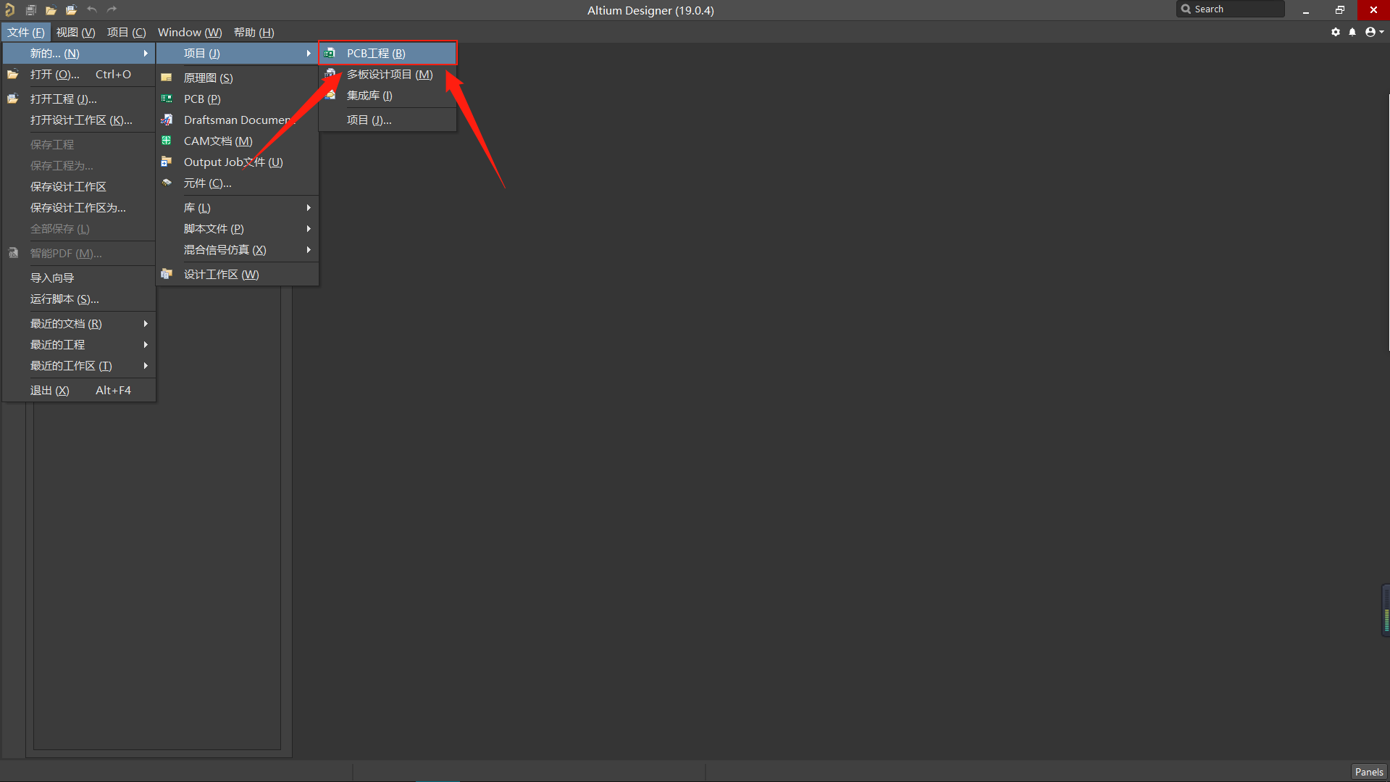1390x782 pixels.
Task: Expand the 最近的文档 (R) submenu arrow
Action: coord(146,323)
